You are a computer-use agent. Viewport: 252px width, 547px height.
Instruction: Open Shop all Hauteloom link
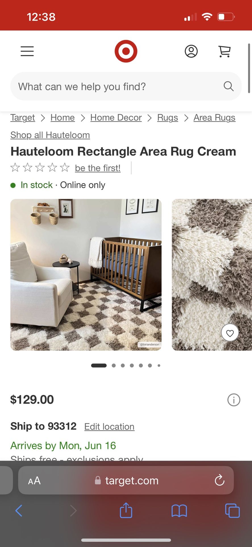pos(50,135)
